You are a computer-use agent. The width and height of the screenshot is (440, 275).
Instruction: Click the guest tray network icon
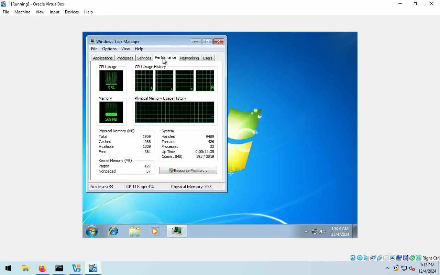[x=315, y=231]
